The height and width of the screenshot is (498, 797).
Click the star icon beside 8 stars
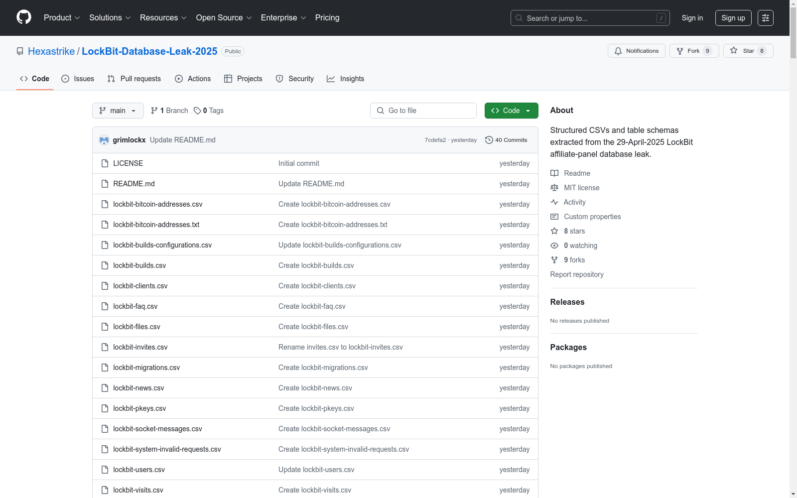coord(554,231)
